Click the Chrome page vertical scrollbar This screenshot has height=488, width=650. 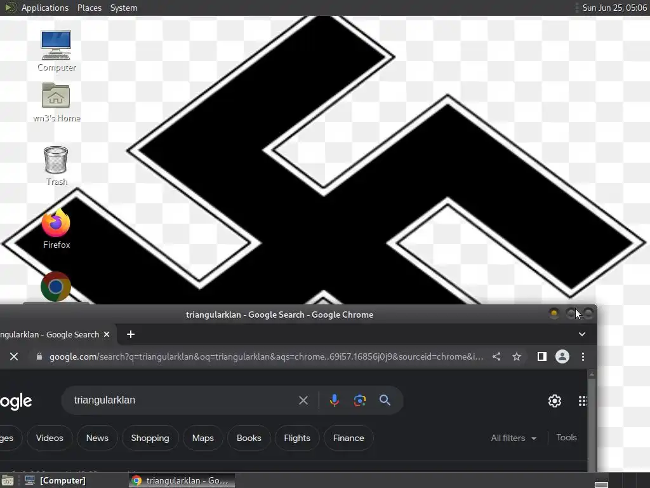[x=592, y=424]
